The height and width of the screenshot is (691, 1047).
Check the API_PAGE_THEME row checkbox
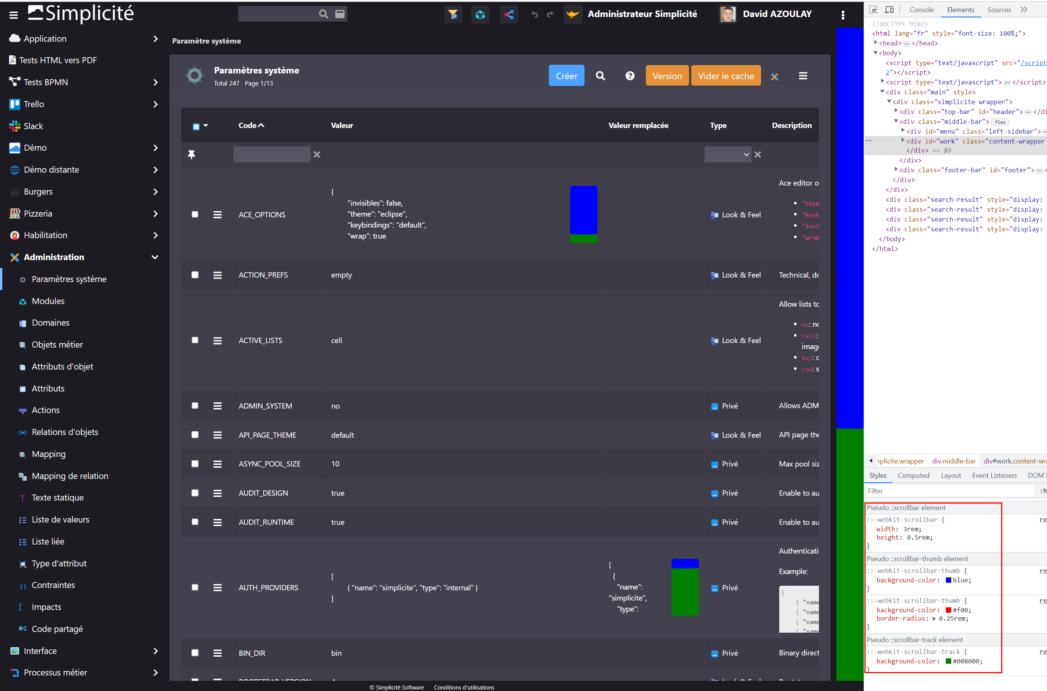point(195,435)
